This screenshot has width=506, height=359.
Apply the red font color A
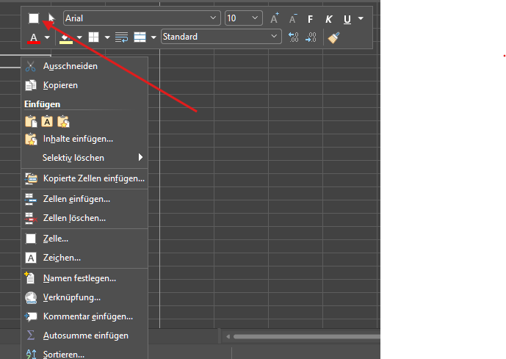tap(34, 37)
